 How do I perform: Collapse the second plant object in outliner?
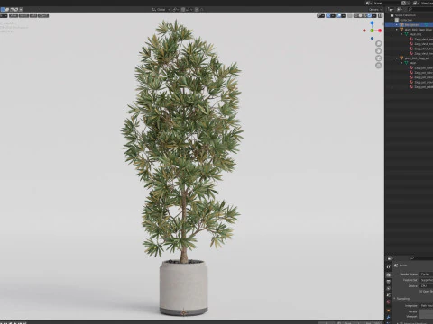point(397,58)
